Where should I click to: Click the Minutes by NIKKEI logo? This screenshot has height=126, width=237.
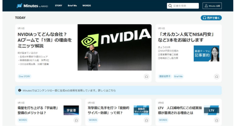pyautogui.click(x=32, y=6)
